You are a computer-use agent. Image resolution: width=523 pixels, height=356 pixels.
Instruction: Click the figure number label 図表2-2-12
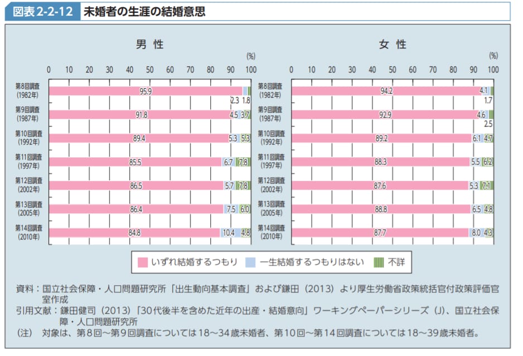[x=43, y=12]
